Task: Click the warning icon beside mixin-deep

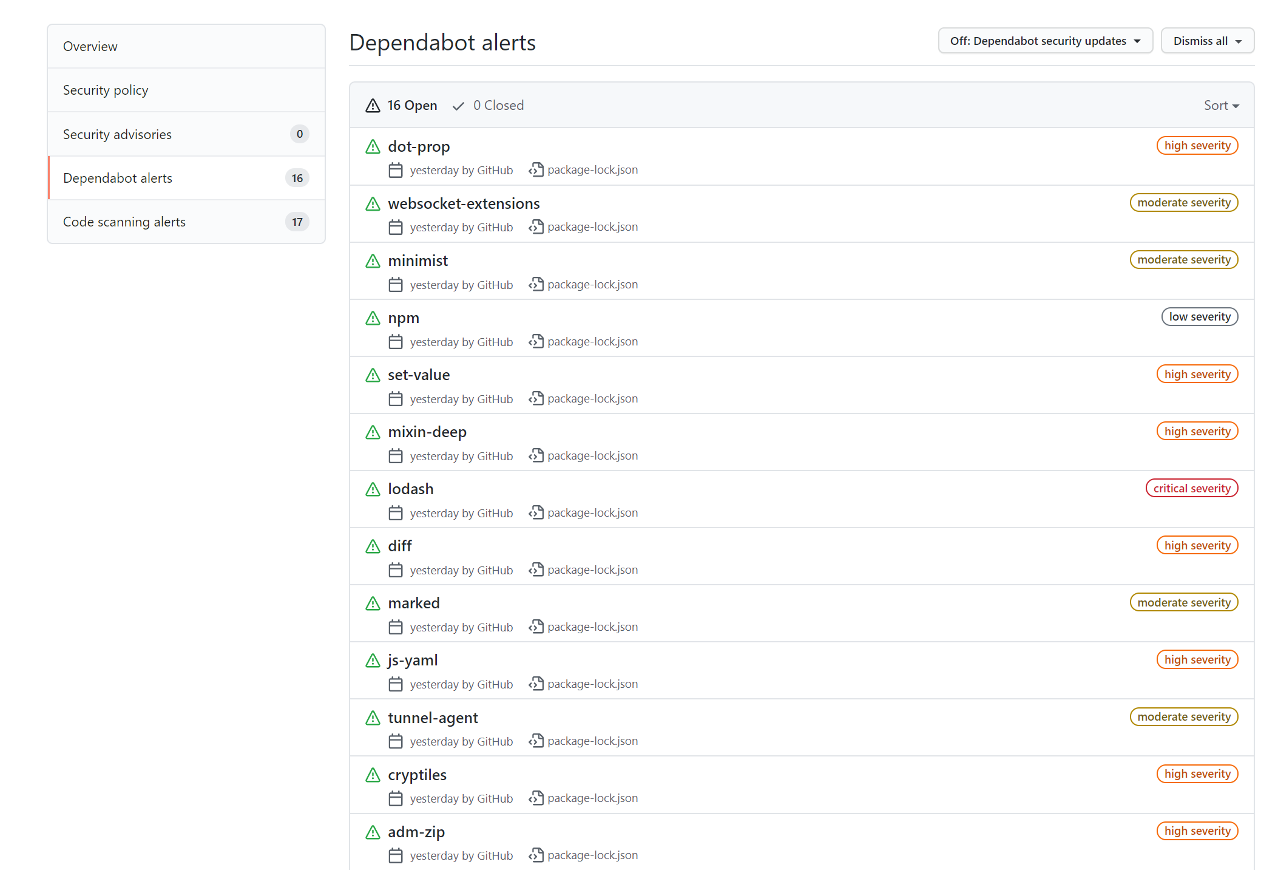Action: (x=373, y=432)
